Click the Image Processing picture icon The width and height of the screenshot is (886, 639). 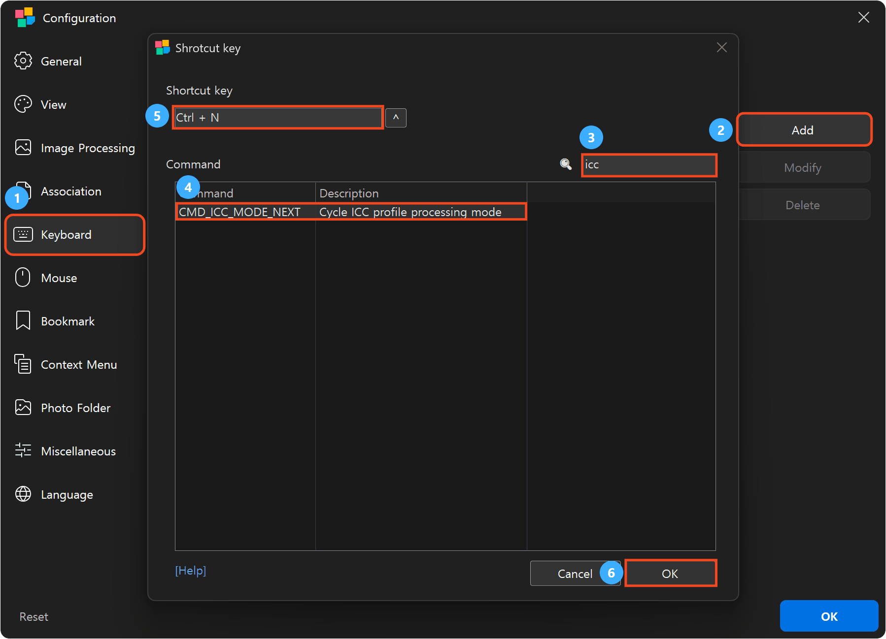coord(23,148)
